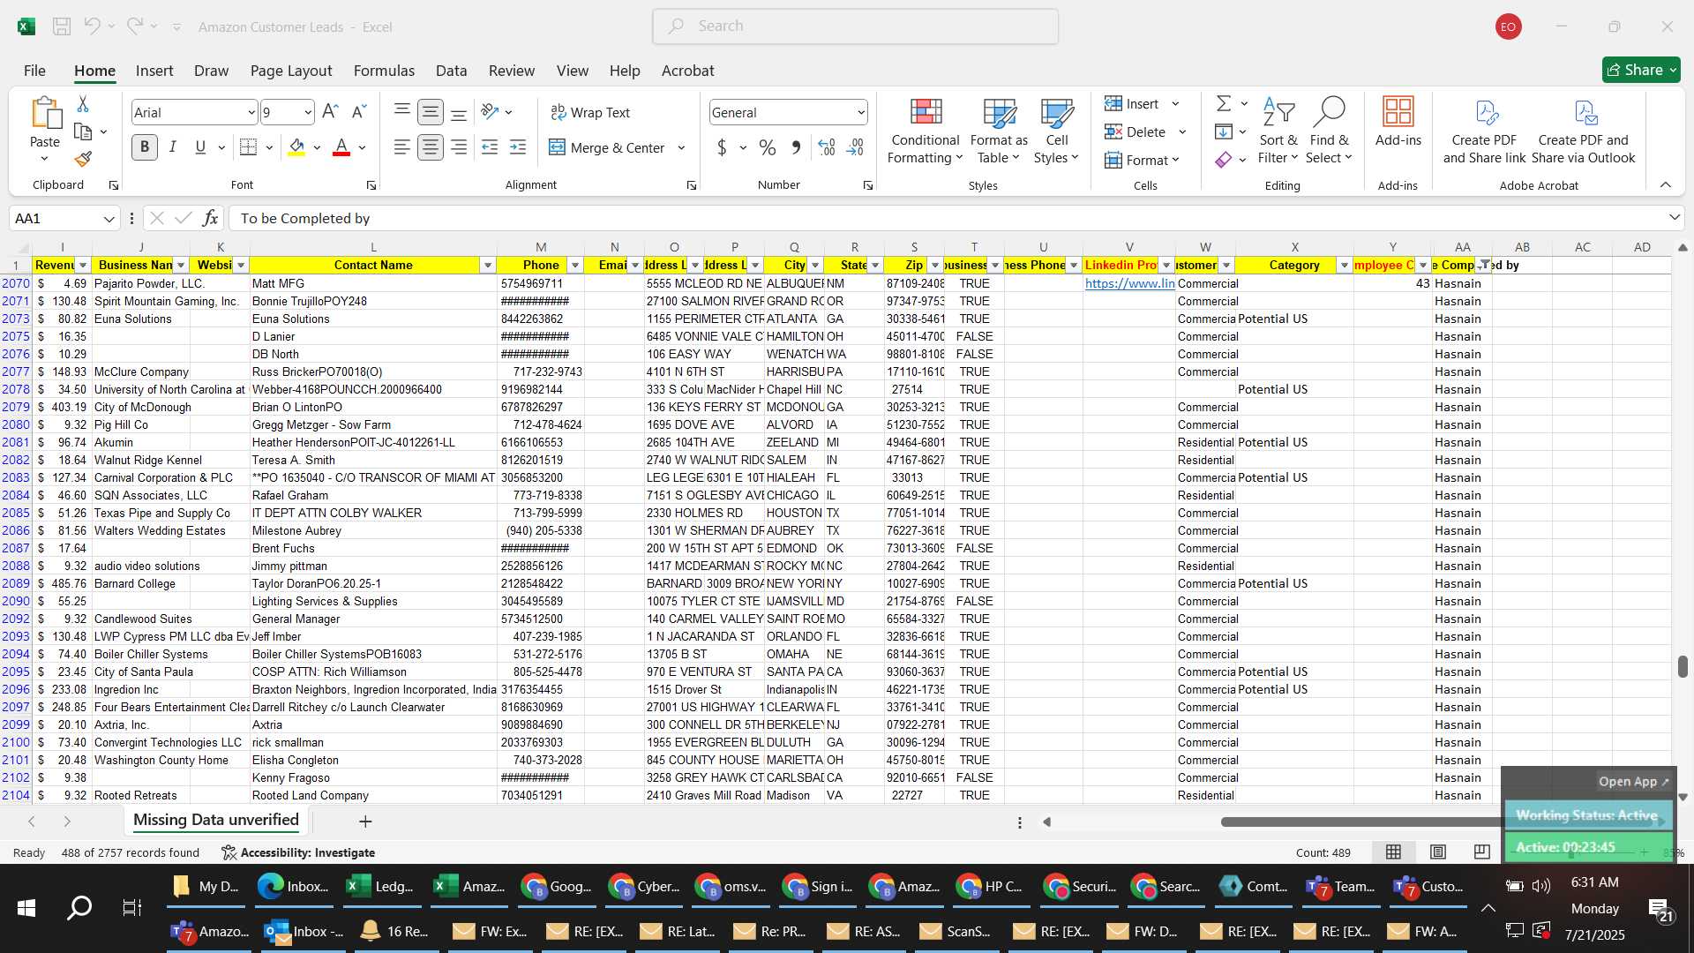Toggle Align Right
The width and height of the screenshot is (1694, 953).
pos(459,147)
